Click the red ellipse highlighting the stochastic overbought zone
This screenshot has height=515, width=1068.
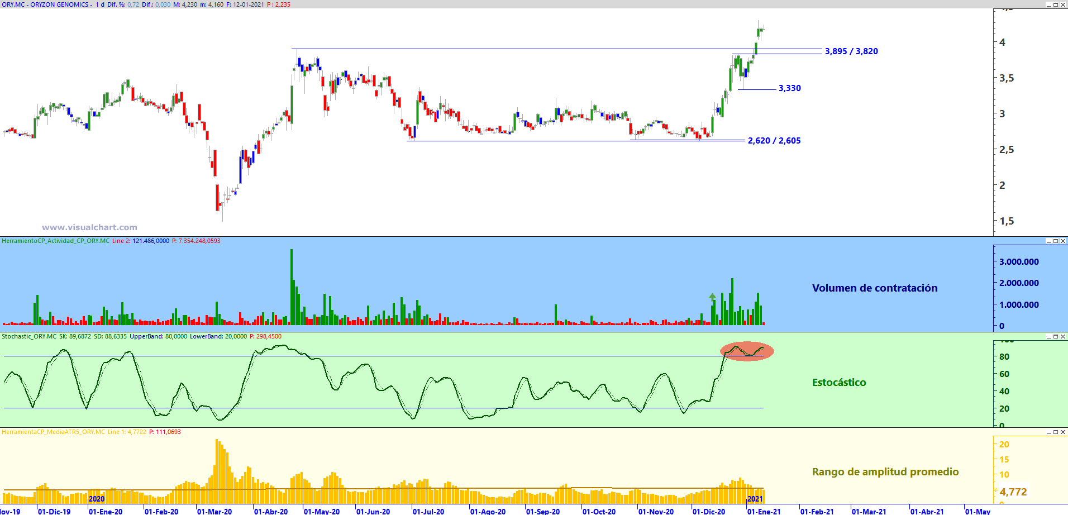(747, 351)
